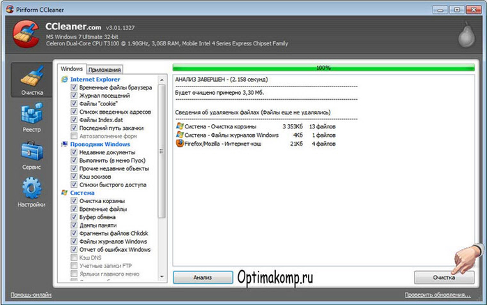Click the CCleaner logo in header
The width and height of the screenshot is (487, 305).
point(26,34)
